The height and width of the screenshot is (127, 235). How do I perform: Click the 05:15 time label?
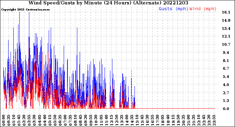tap(50, 120)
